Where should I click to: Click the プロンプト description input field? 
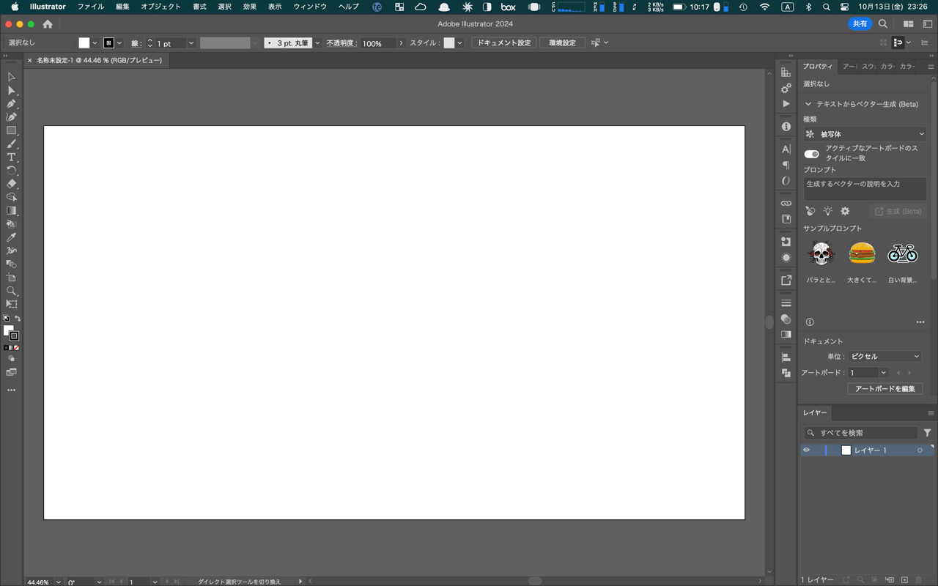[x=865, y=188]
